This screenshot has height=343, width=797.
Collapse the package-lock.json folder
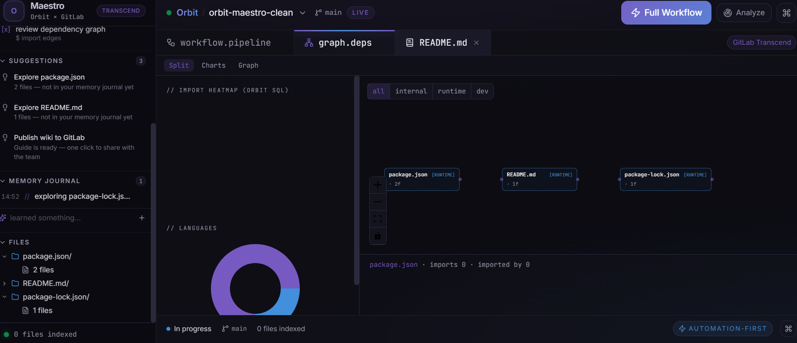5,297
